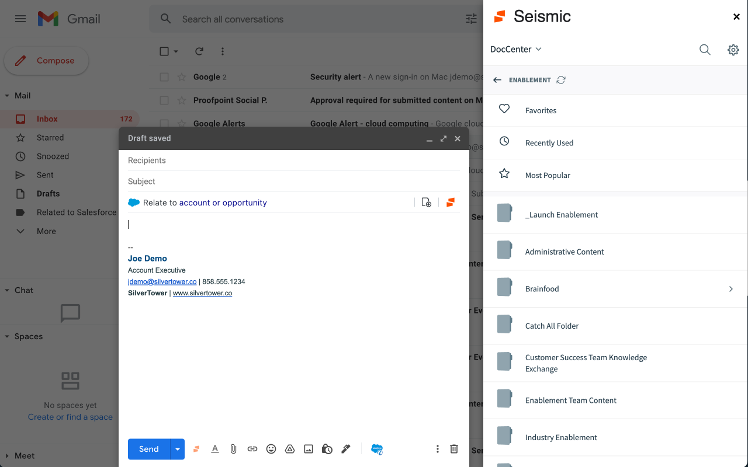Star the Google security alert email
This screenshot has width=748, height=467.
(x=181, y=76)
